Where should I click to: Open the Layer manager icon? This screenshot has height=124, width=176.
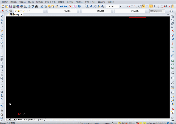3,11
